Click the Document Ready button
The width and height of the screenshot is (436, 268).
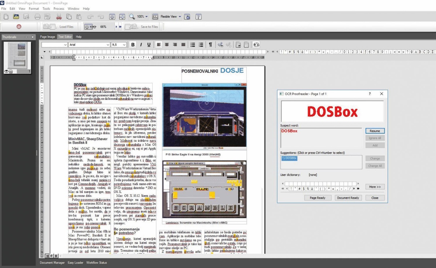(x=348, y=198)
